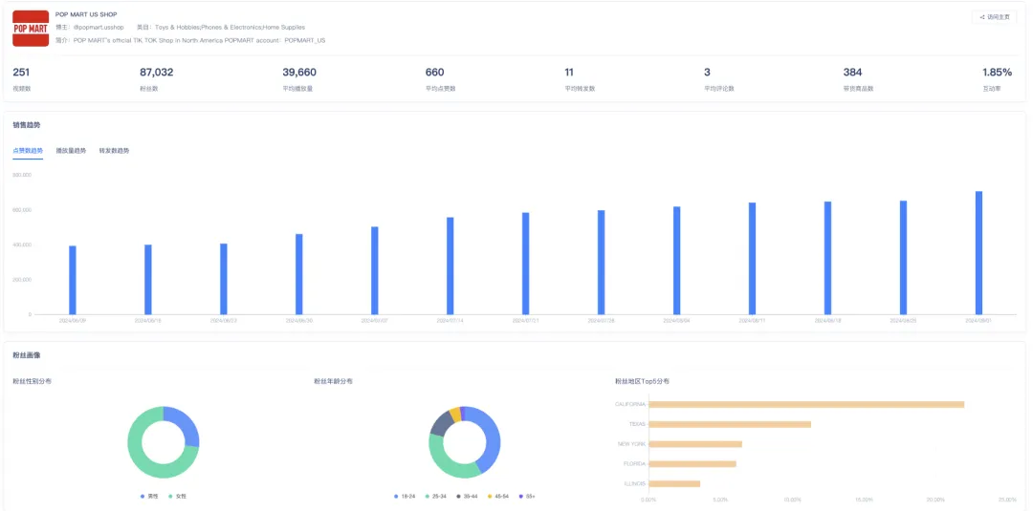Click the bar for 2024/09/01
1033x511 pixels.
[x=979, y=253]
